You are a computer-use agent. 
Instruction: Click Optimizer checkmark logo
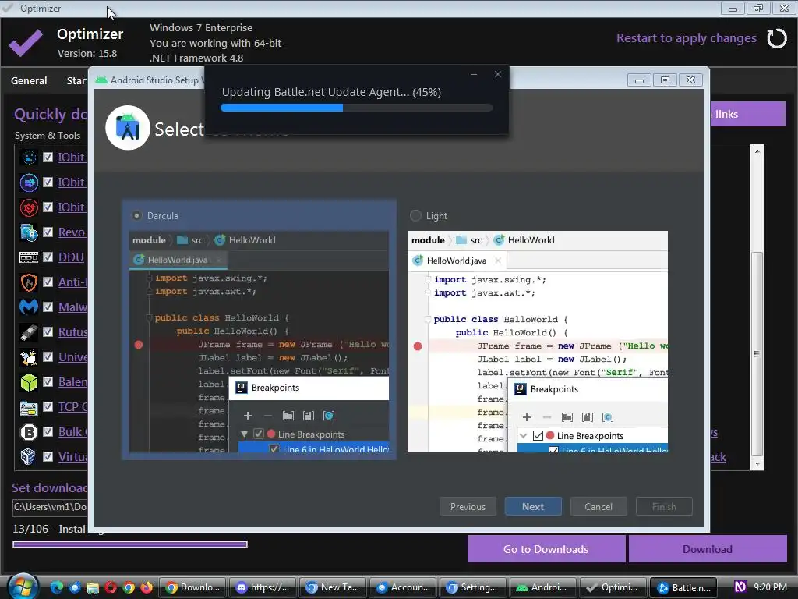coord(26,42)
